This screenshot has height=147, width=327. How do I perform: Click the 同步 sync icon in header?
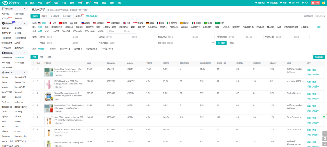pos(302,3)
